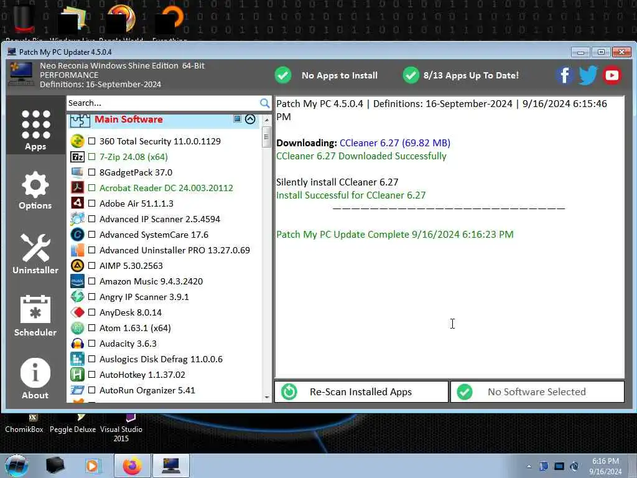Click the Acrobat Reader DC icon
637x478 pixels.
tap(77, 188)
